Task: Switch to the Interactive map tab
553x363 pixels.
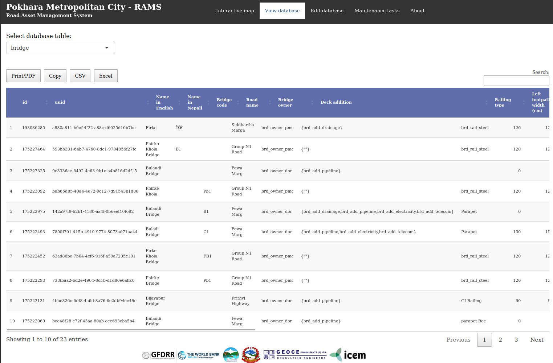Action: tap(235, 11)
